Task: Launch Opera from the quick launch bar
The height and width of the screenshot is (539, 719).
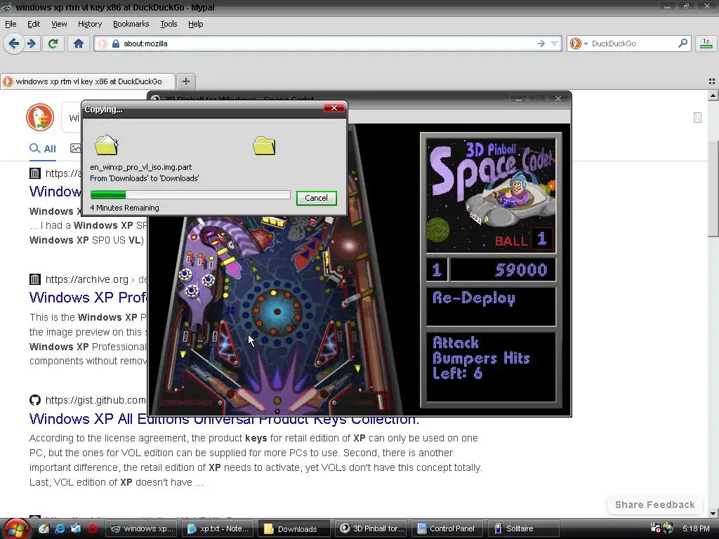Action: coord(92,528)
